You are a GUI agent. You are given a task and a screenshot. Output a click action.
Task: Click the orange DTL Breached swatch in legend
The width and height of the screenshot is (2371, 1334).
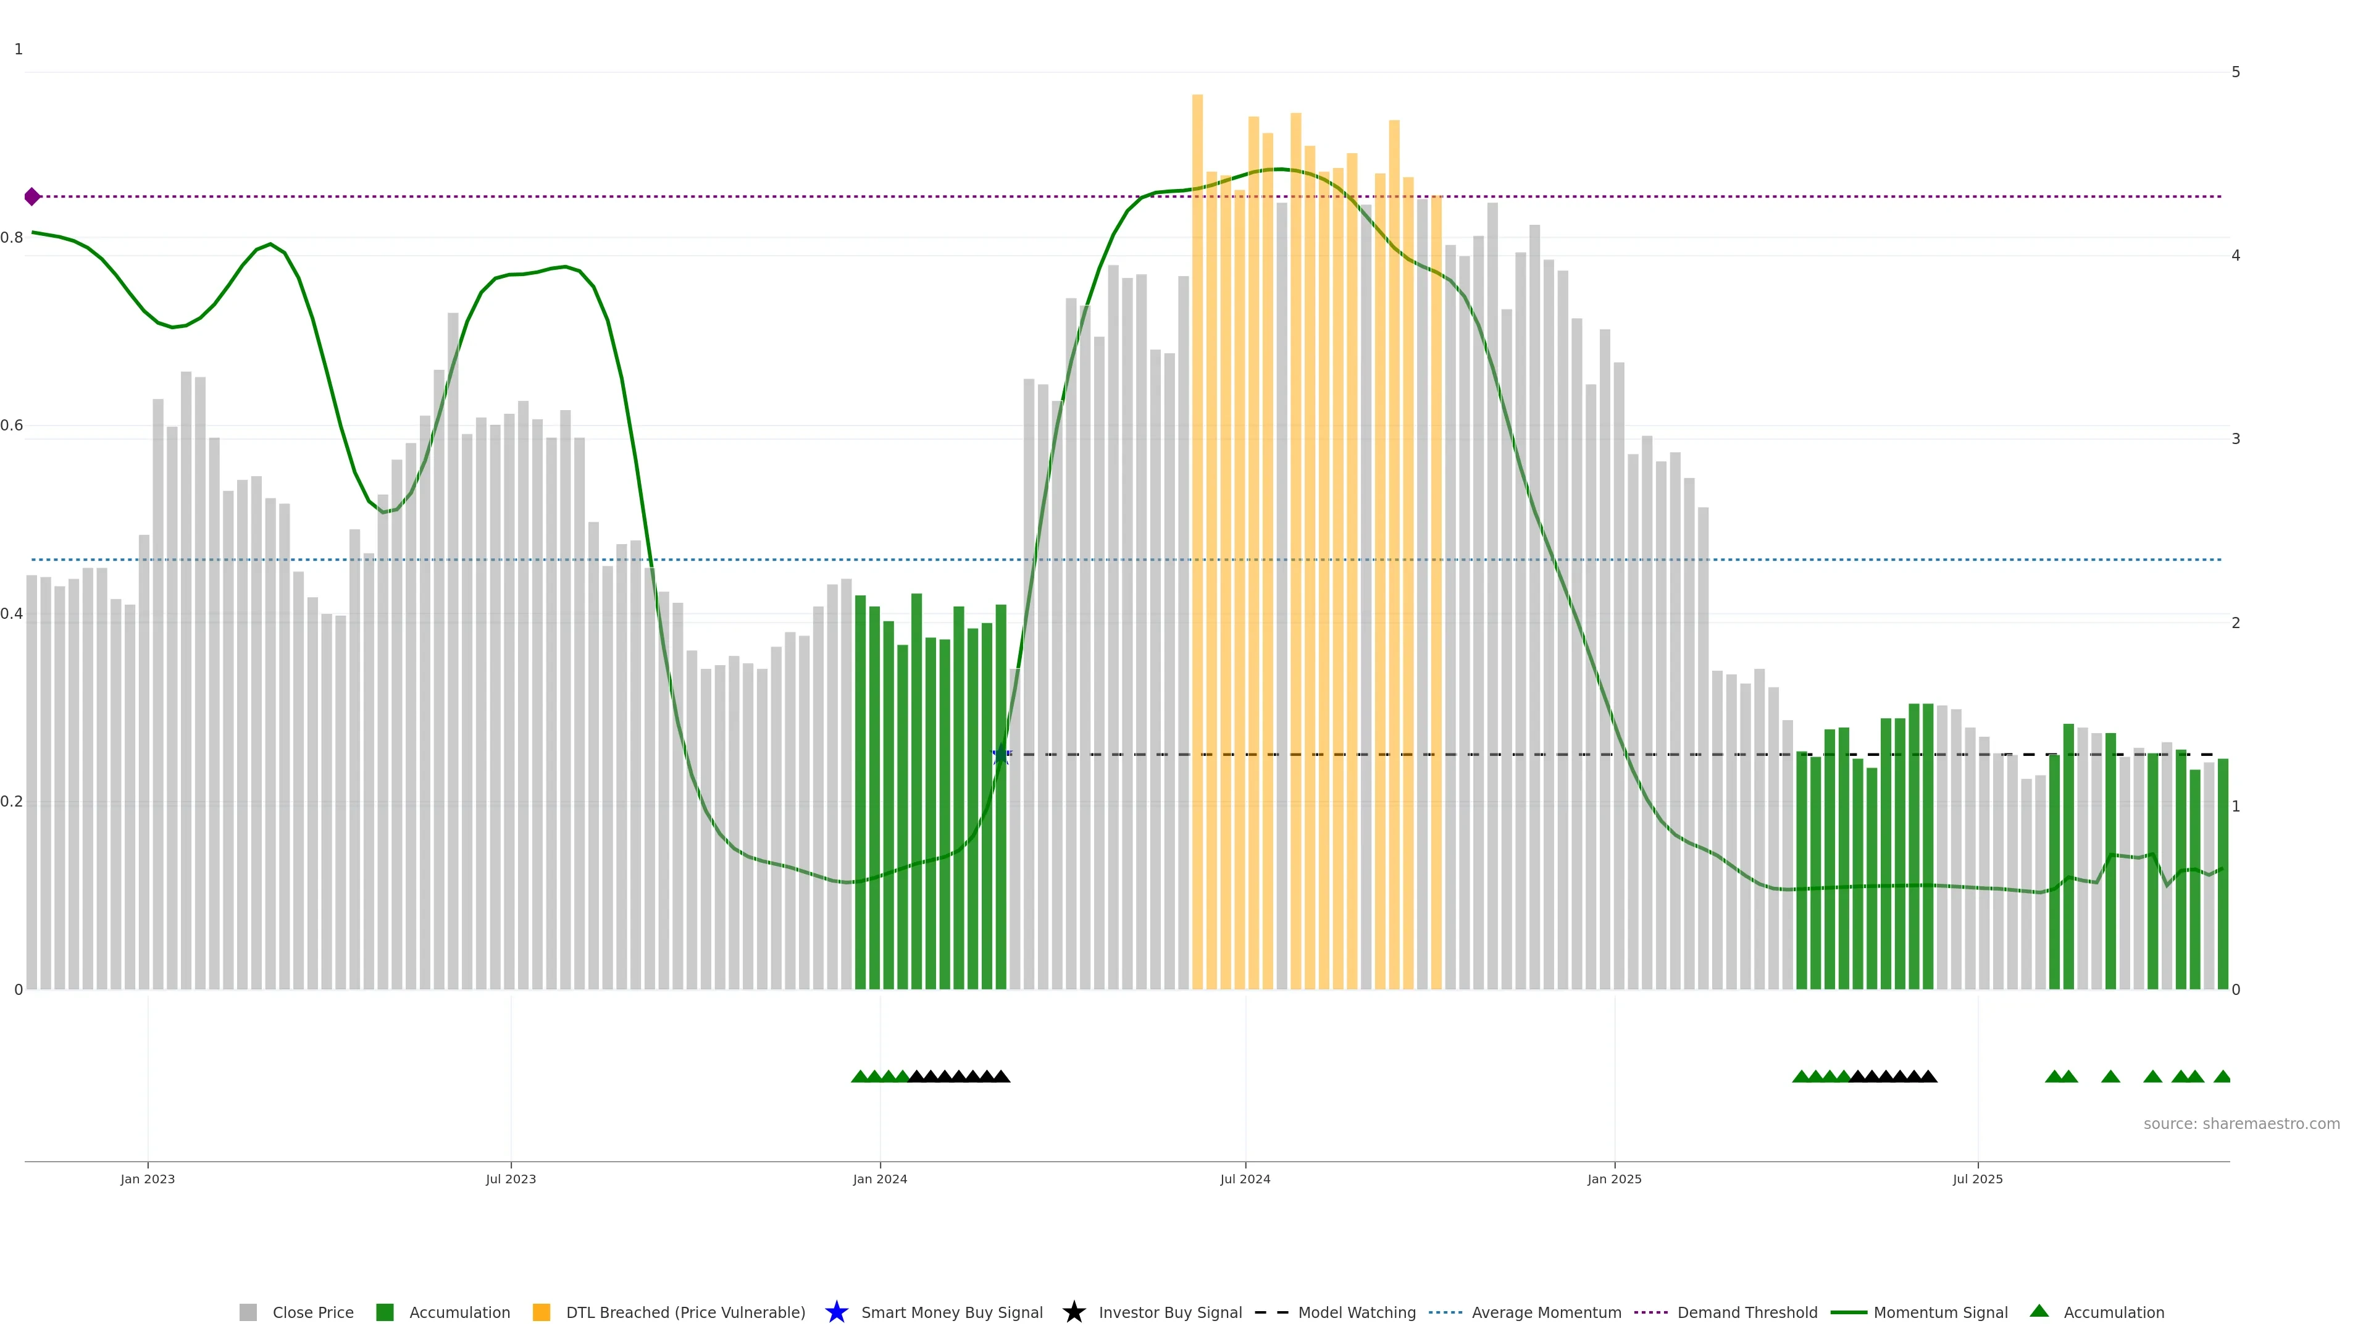(542, 1312)
